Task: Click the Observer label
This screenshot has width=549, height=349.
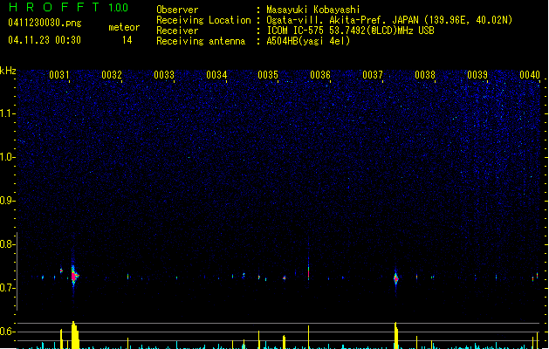Action: (177, 10)
